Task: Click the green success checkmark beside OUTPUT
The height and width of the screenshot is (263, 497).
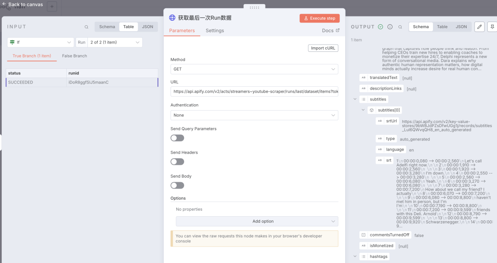Action: tap(381, 27)
